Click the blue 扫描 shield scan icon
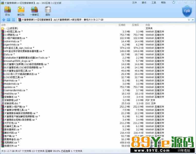The image size is (196, 154). [x=187, y=11]
